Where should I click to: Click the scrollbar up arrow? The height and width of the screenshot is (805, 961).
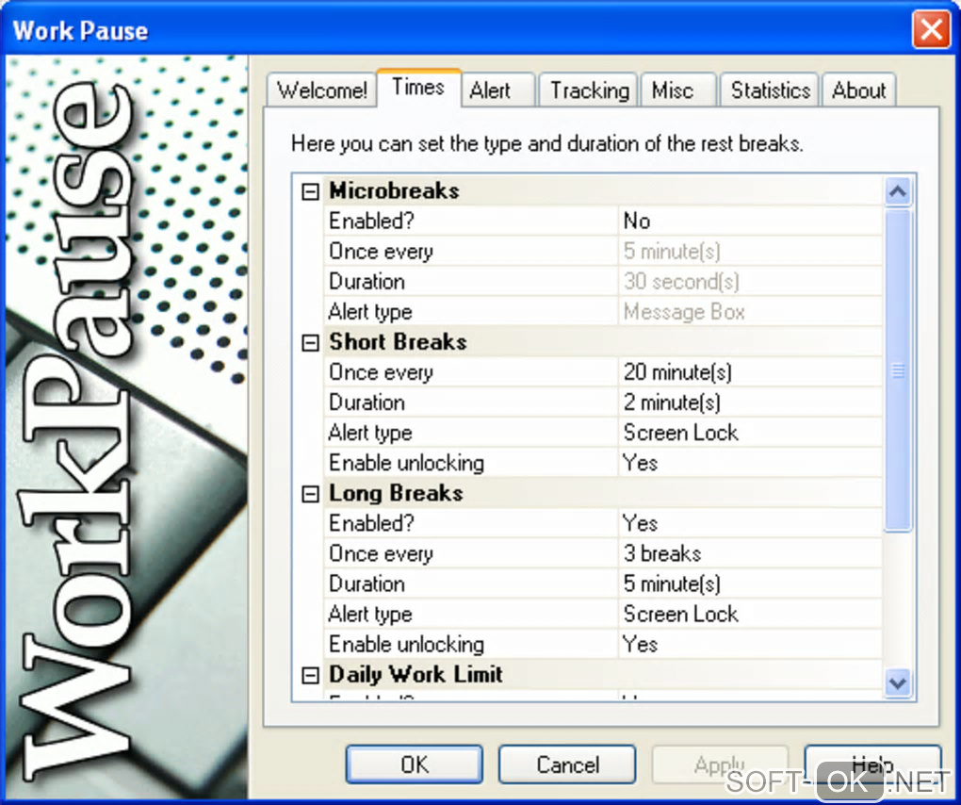[898, 192]
